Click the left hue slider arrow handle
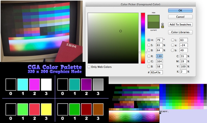The image size is (207, 123). click(140, 53)
